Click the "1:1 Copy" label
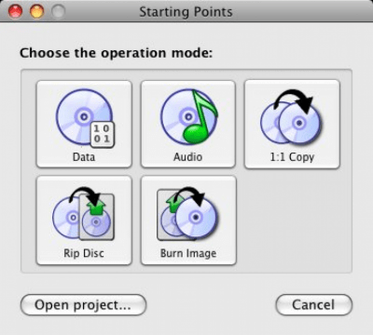 point(292,157)
